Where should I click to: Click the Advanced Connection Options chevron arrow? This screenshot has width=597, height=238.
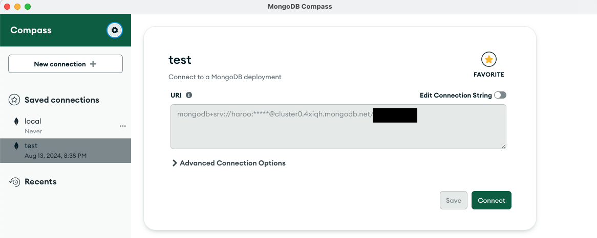(x=175, y=163)
